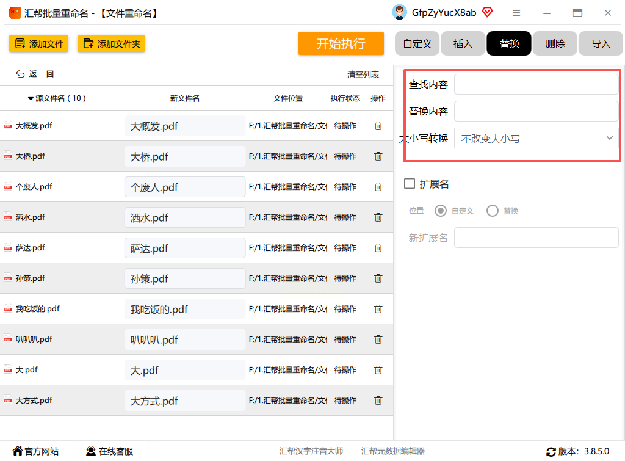Click 清空列表 to clear the list
This screenshot has width=625, height=461.
[363, 74]
